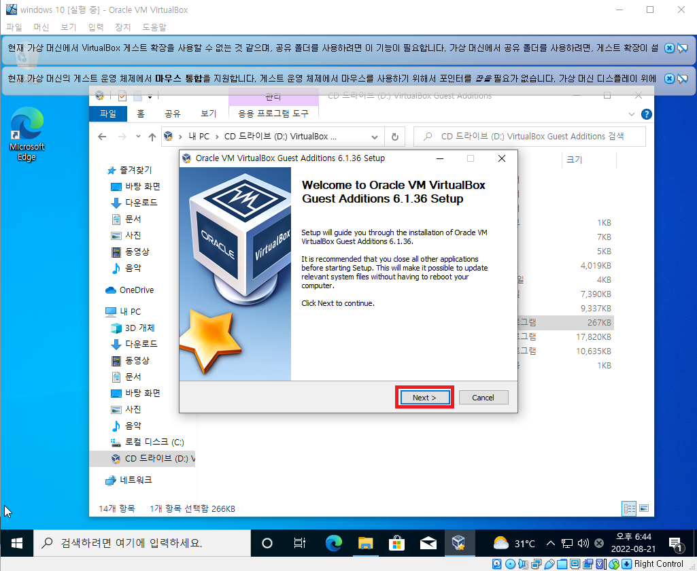Minimize the Guest Additions Setup dialog
Screen dimensions: 697x571
pos(440,158)
